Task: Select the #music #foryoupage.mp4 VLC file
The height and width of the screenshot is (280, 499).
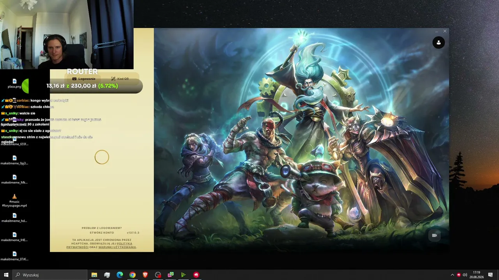Action: coord(14,200)
